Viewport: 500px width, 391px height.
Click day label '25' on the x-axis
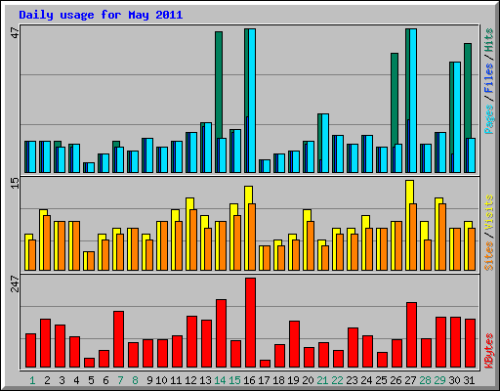pyautogui.click(x=381, y=380)
